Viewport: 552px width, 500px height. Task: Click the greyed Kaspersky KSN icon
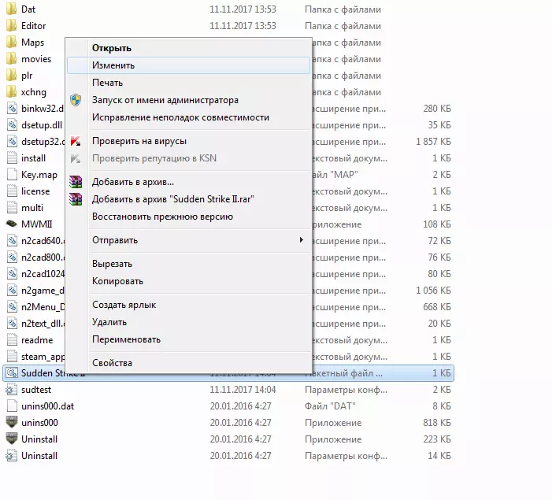pos(76,158)
